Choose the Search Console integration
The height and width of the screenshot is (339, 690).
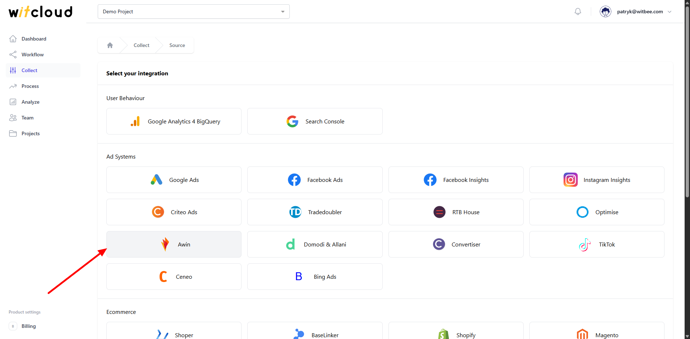(x=315, y=121)
